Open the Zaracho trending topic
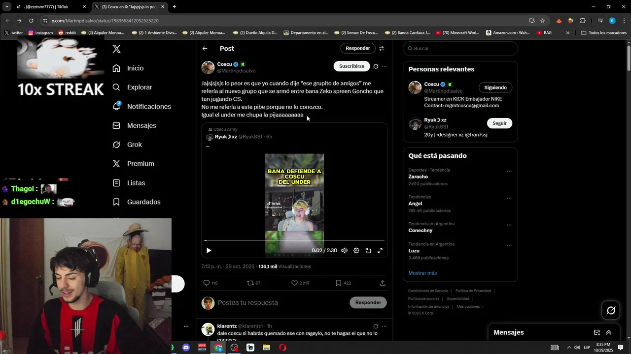This screenshot has width=631, height=354. (x=418, y=177)
